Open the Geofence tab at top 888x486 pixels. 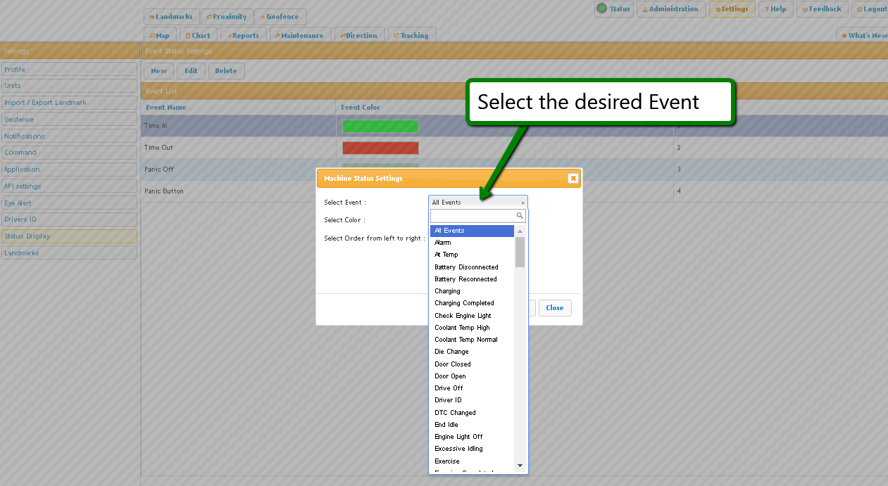click(x=280, y=17)
